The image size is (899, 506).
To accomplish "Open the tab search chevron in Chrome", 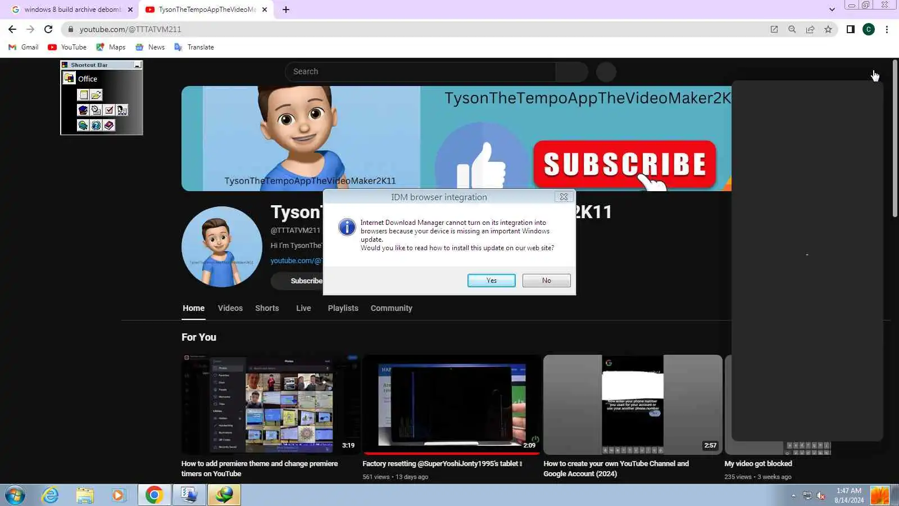I will click(832, 10).
